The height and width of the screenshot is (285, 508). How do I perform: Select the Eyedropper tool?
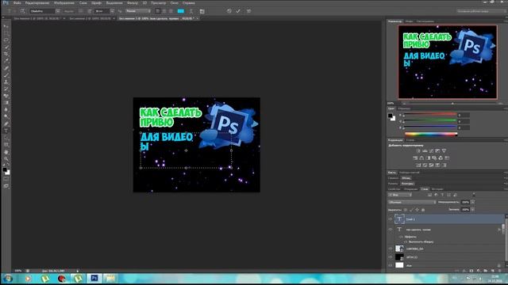[x=6, y=61]
